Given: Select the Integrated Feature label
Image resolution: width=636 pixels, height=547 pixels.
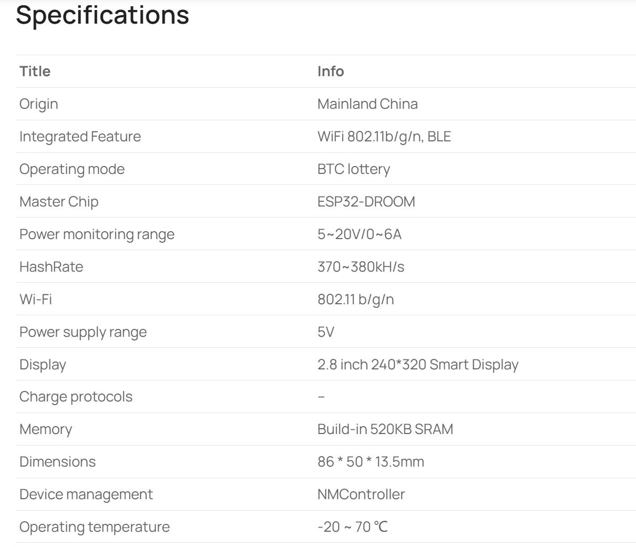Looking at the screenshot, I should (x=80, y=137).
